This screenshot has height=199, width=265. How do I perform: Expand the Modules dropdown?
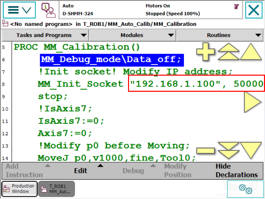click(x=132, y=35)
